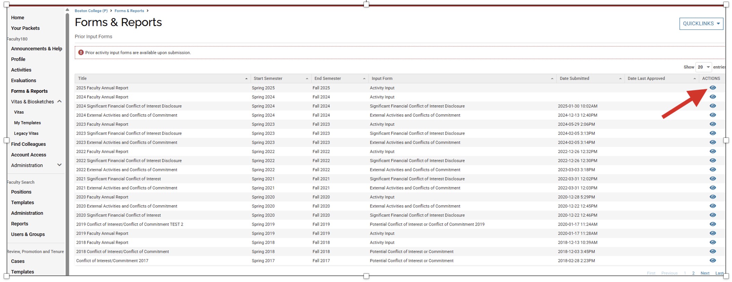
Task: View the 2025 Faculty Annual Report form
Action: [713, 88]
